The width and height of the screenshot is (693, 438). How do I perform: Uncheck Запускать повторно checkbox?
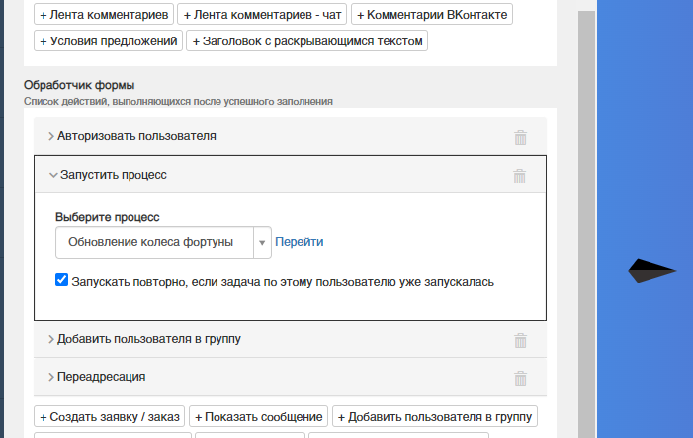(x=62, y=279)
